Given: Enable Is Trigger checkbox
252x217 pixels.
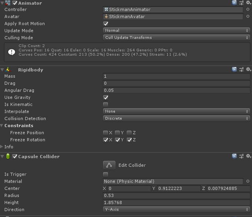Looking at the screenshot, I should 106,174.
